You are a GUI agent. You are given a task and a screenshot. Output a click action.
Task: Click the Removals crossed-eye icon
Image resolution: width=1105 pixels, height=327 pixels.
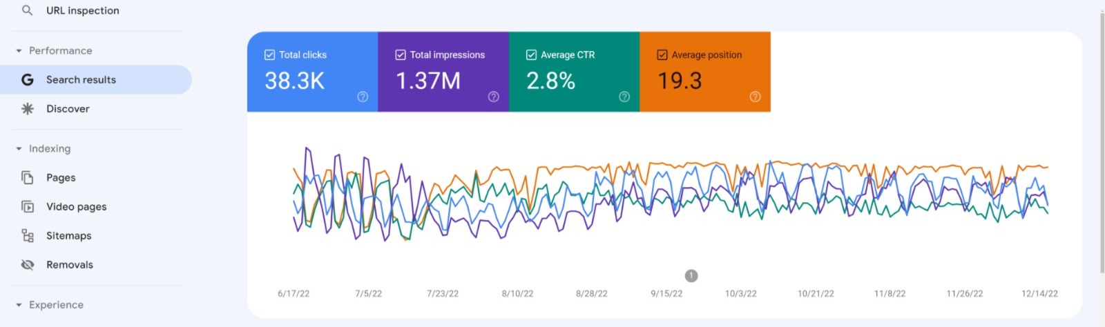click(x=28, y=264)
